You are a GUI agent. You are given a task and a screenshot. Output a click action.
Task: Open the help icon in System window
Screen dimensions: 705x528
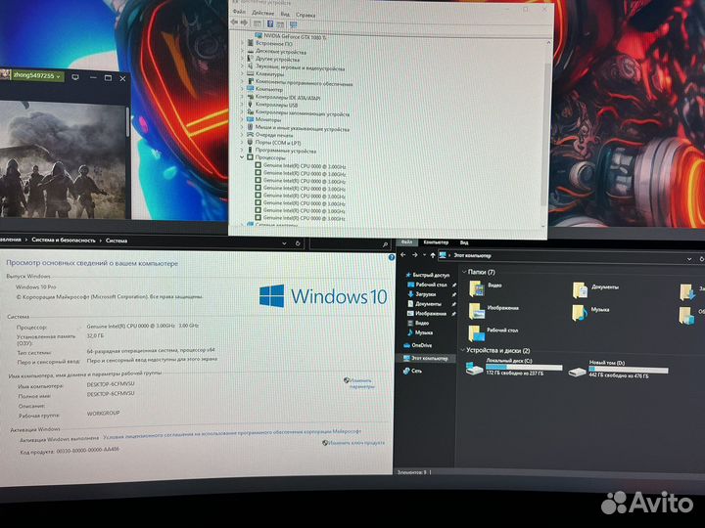pos(391,257)
